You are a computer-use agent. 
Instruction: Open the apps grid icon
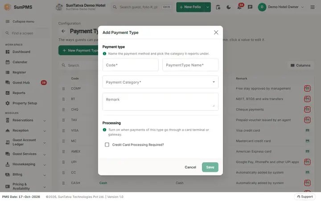click(313, 7)
